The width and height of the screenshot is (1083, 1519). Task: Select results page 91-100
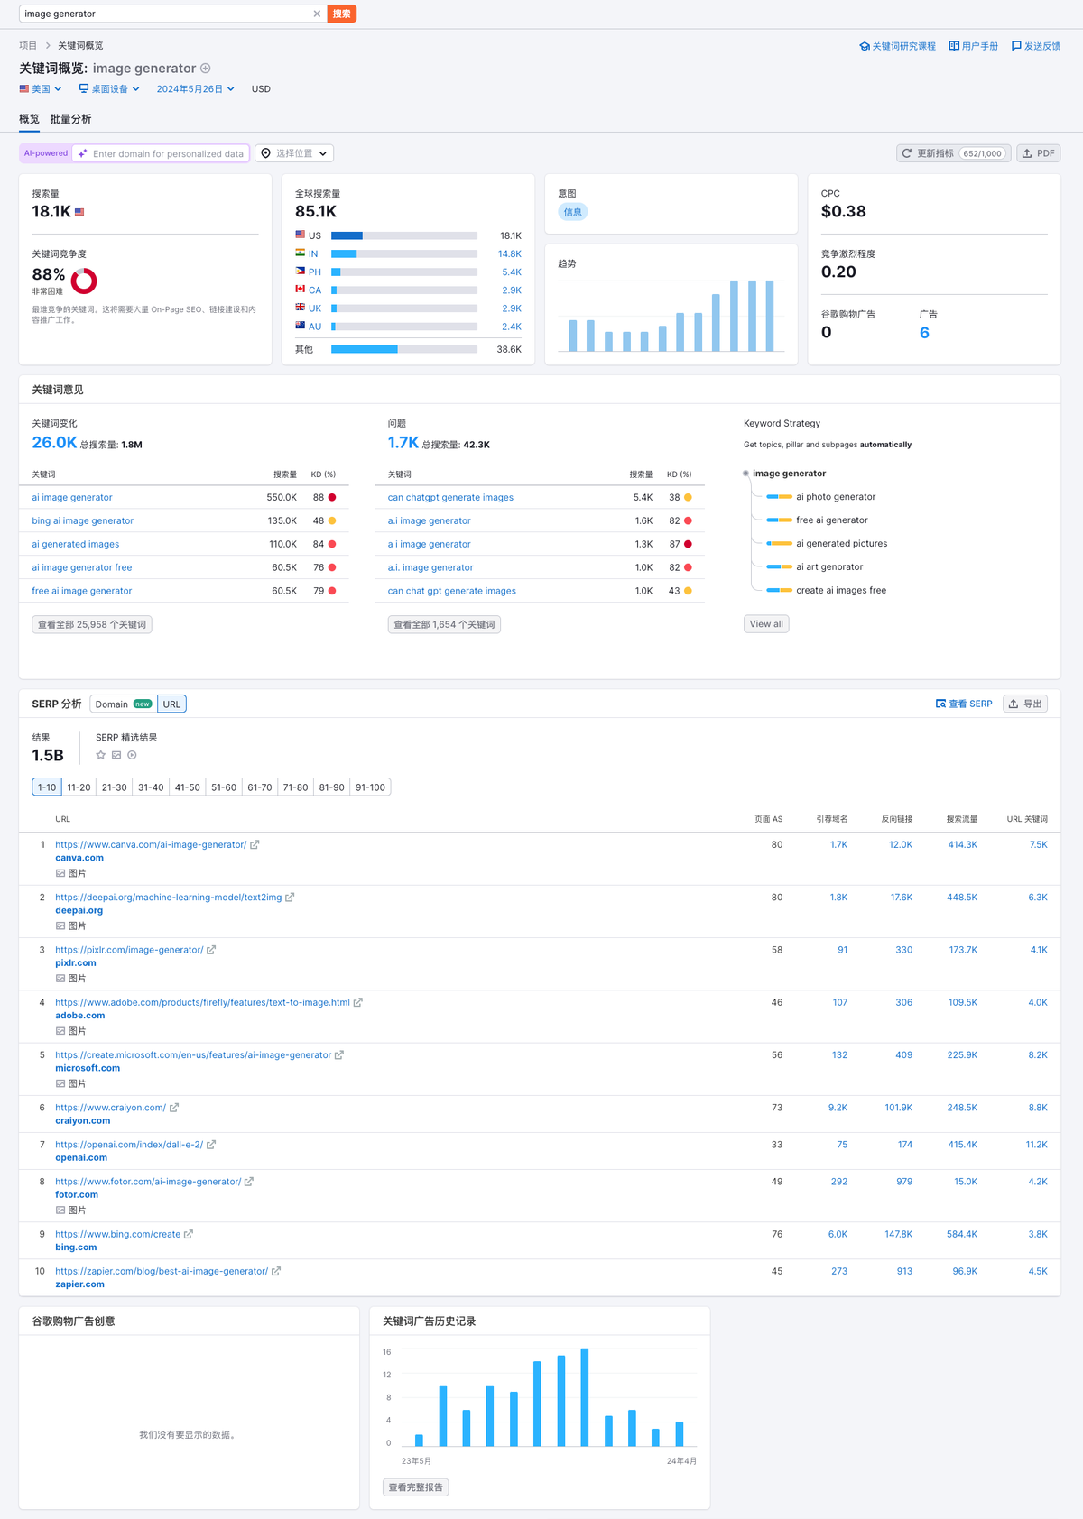[x=370, y=787]
